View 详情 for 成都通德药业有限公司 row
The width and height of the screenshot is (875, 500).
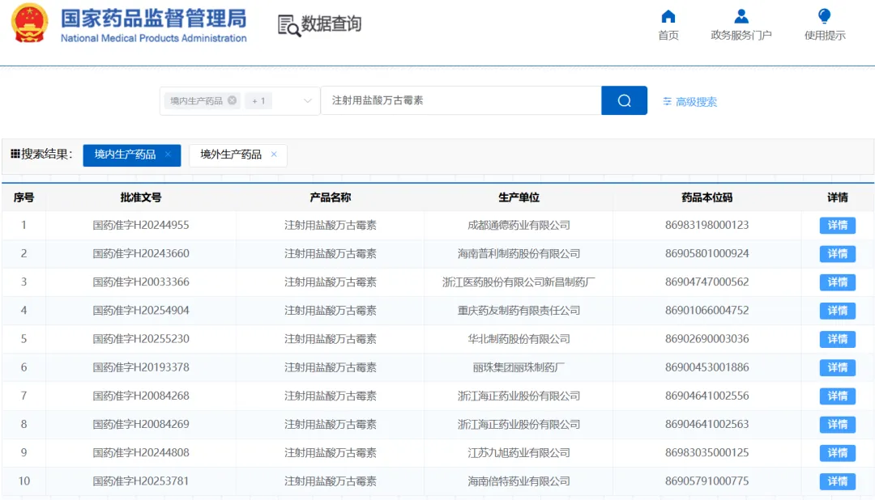pyautogui.click(x=837, y=225)
